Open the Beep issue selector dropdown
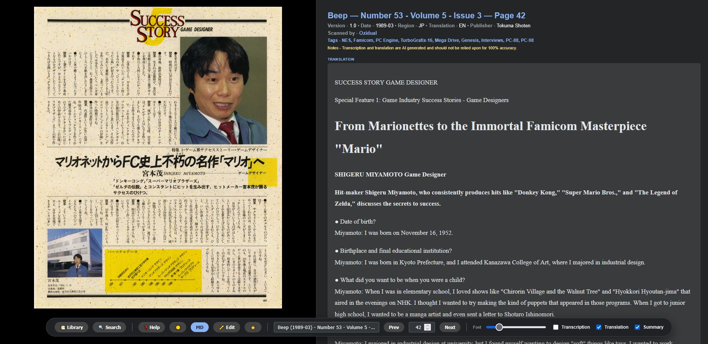The width and height of the screenshot is (708, 344). (326, 327)
